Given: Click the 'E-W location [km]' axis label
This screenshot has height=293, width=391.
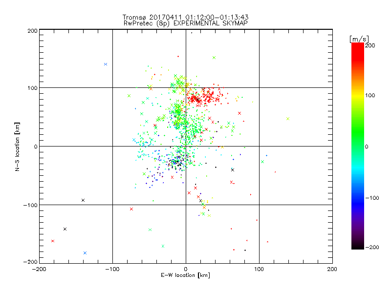Looking at the screenshot, I should tap(185, 275).
